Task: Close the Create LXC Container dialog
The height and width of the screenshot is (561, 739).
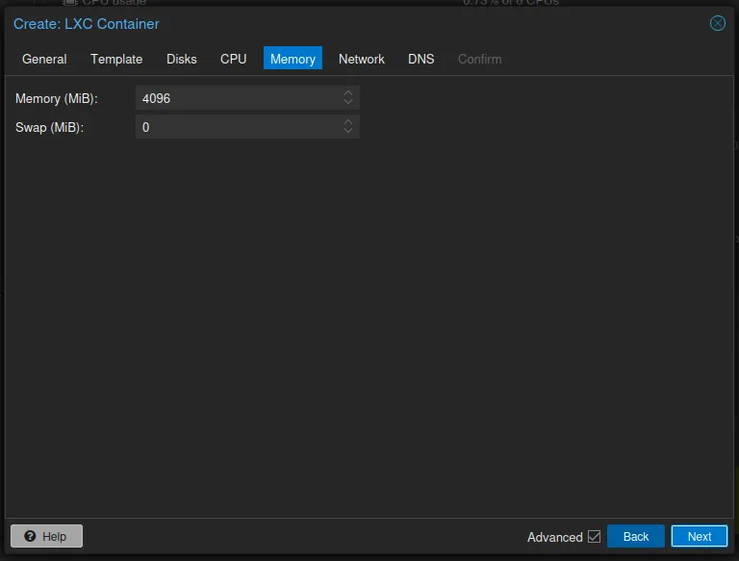Action: (717, 23)
